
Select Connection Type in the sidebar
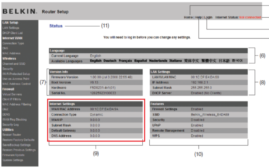(13, 43)
